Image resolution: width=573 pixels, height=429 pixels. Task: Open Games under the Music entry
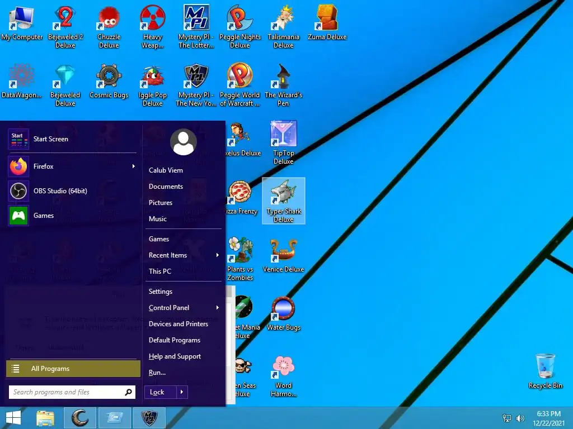click(x=158, y=239)
